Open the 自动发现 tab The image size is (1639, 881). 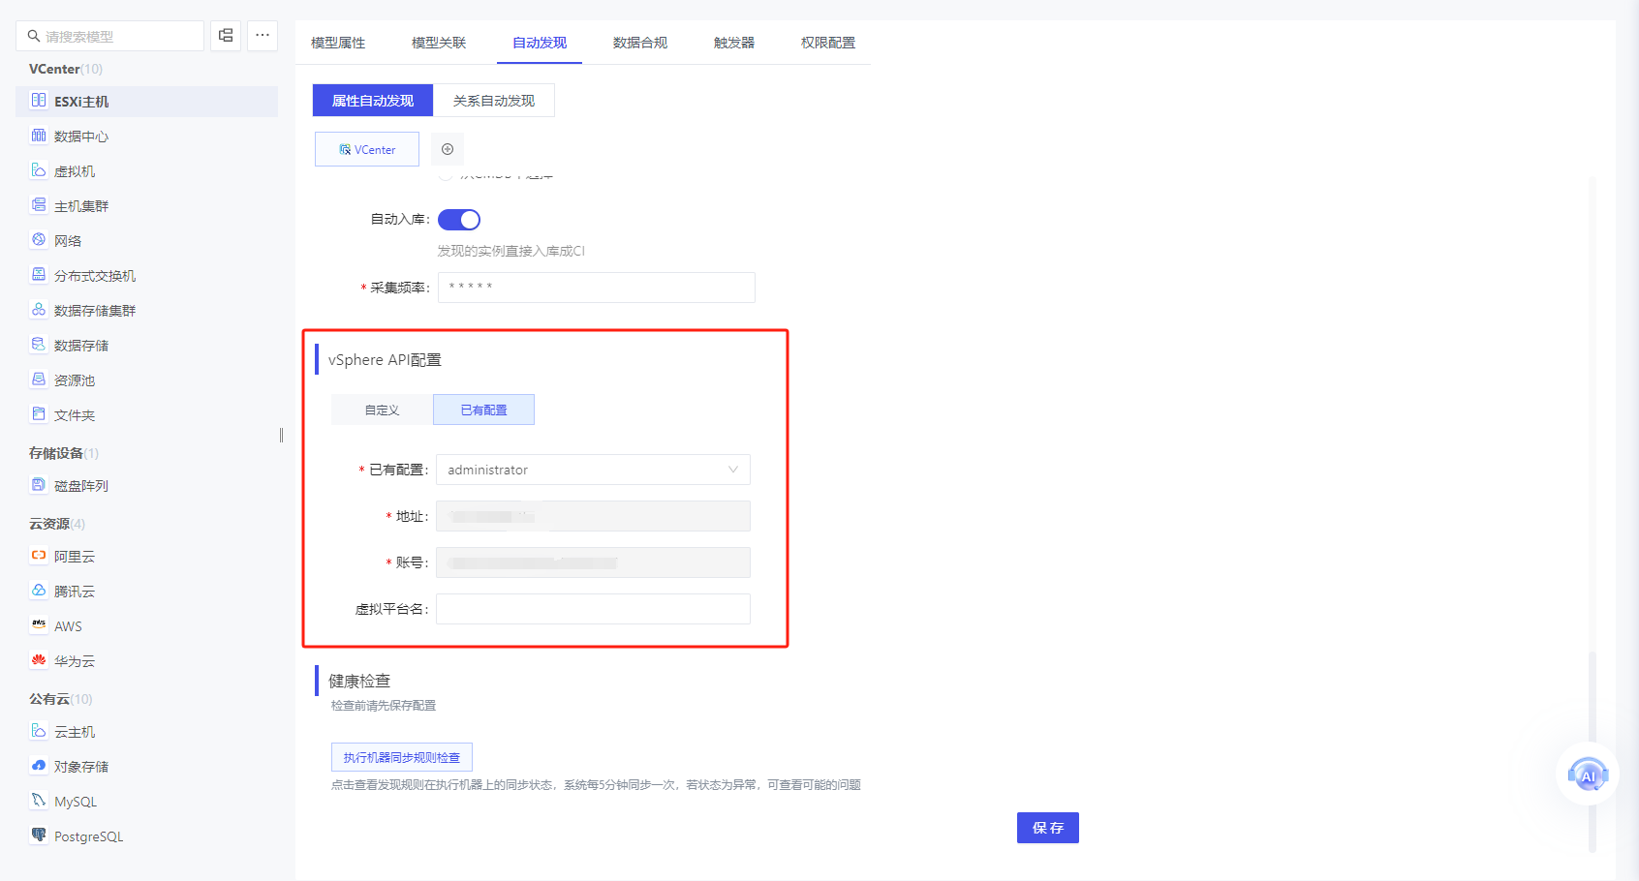[x=540, y=43]
